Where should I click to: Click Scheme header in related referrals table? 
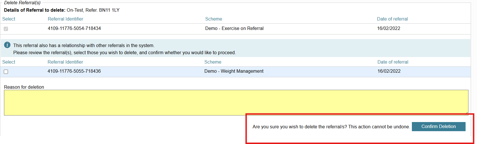[x=213, y=62]
